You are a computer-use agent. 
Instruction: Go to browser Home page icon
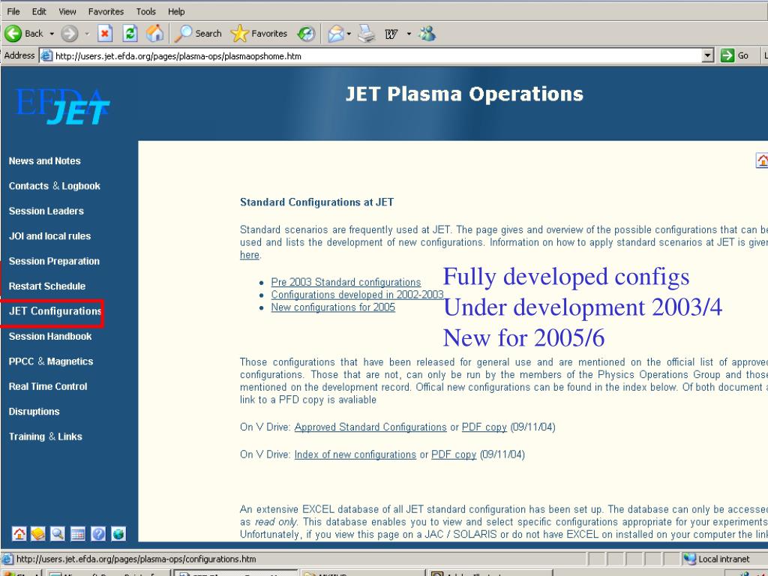point(154,33)
